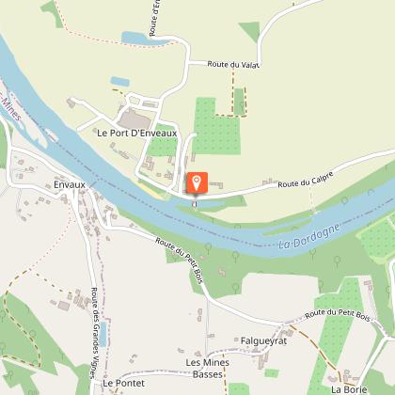
Task: Click the La Borie place label
Action: tap(349, 389)
